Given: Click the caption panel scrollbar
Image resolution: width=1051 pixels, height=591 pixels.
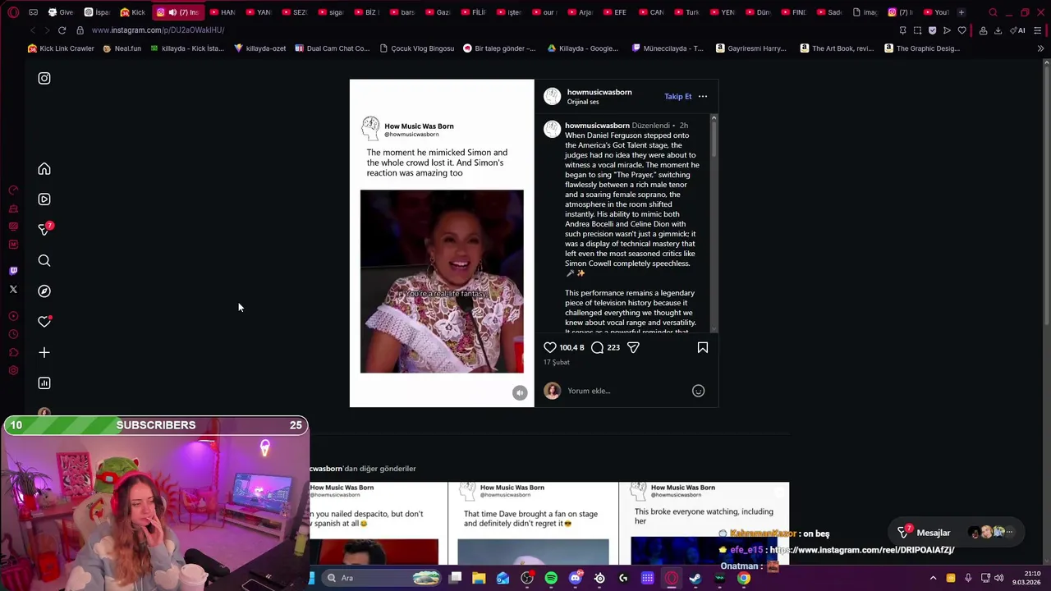Looking at the screenshot, I should pos(714,140).
